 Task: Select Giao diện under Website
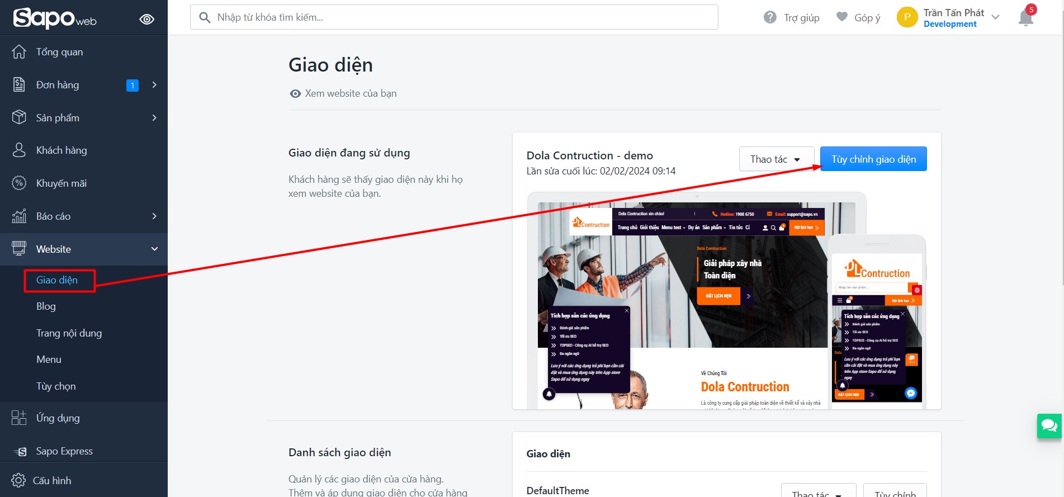pyautogui.click(x=57, y=280)
